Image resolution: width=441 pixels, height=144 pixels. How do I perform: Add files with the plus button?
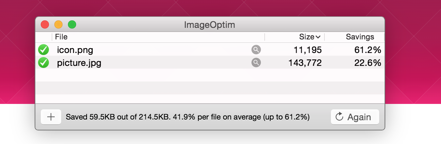click(x=51, y=117)
